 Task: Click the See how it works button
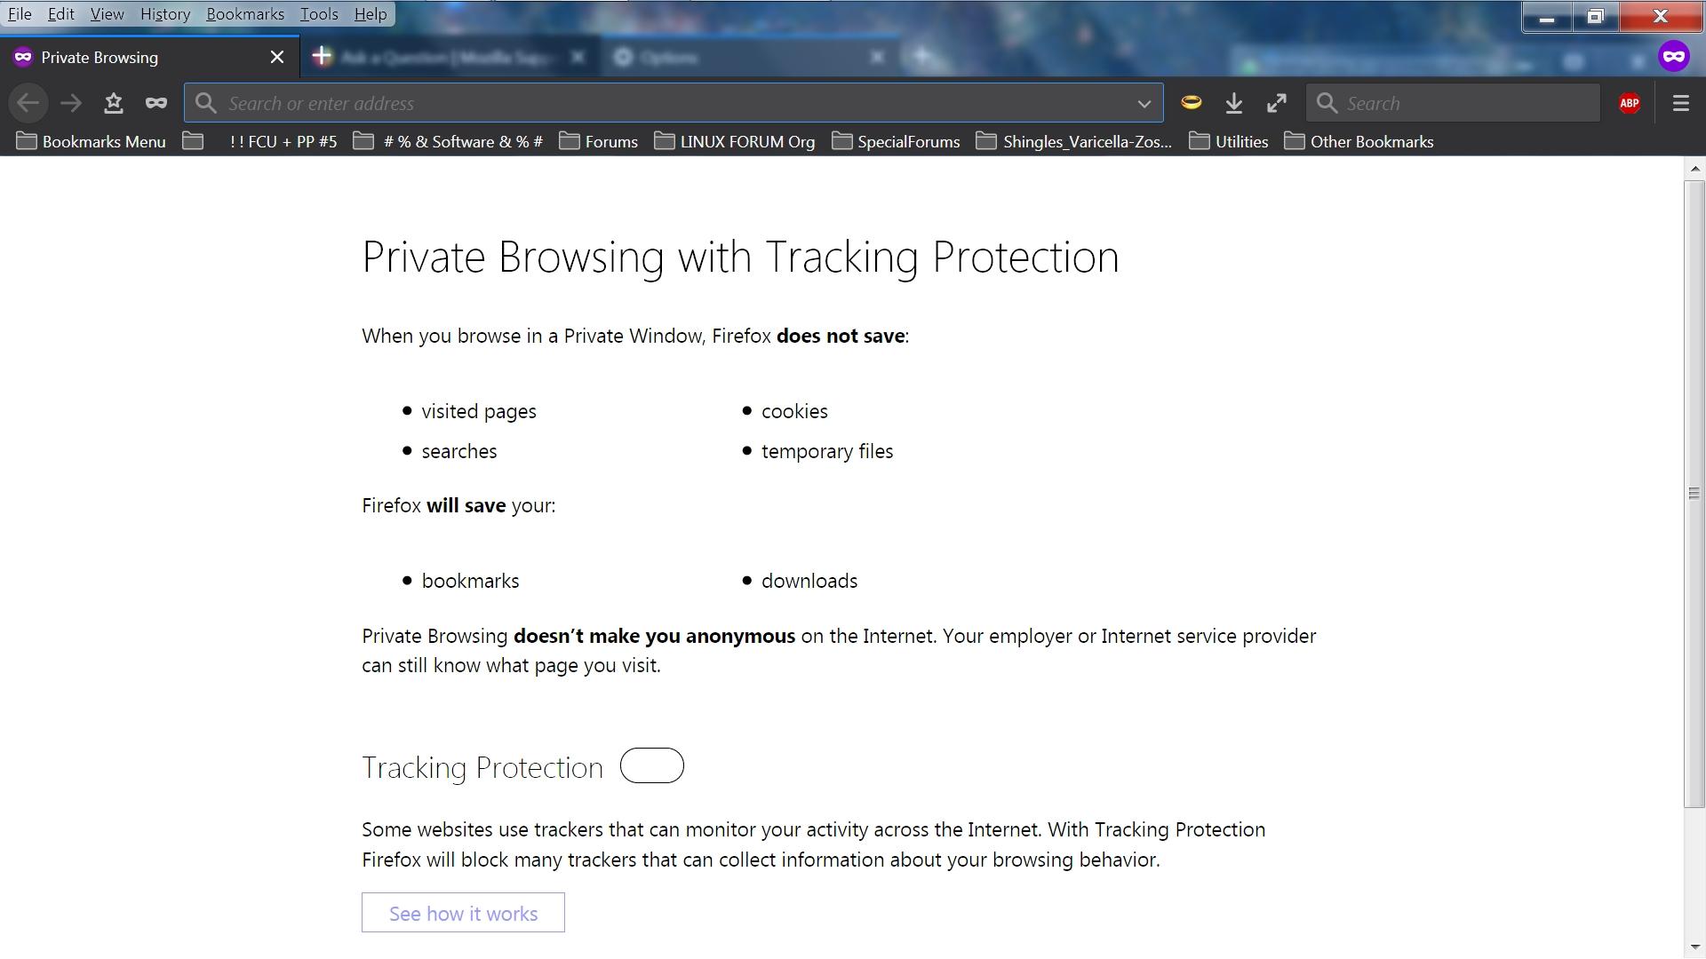[x=463, y=913]
